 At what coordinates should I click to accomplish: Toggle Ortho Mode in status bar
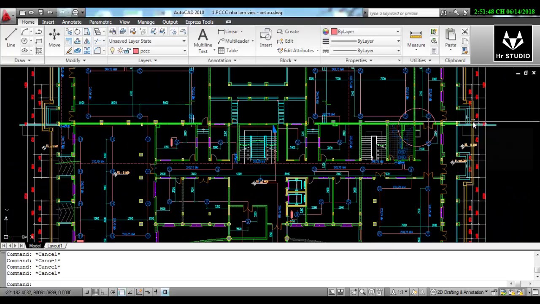pyautogui.click(x=104, y=292)
